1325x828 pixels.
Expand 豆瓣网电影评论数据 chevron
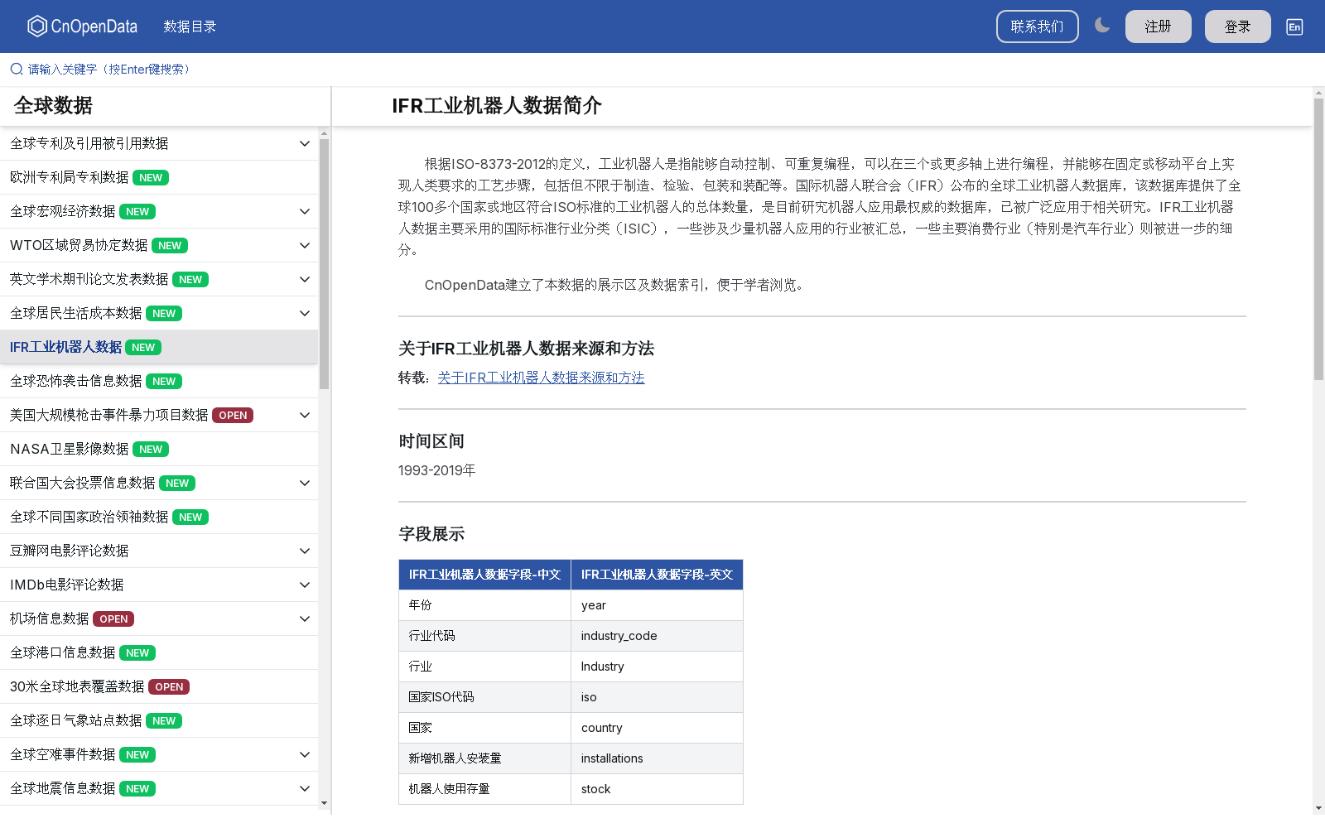(x=305, y=551)
